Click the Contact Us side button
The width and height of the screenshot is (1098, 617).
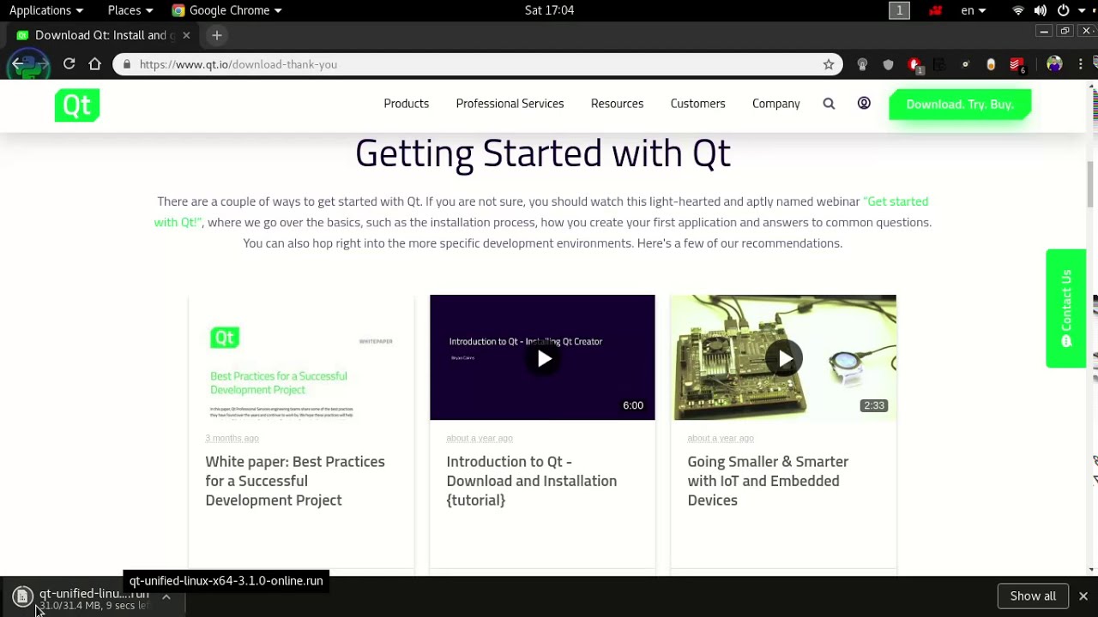[1066, 308]
